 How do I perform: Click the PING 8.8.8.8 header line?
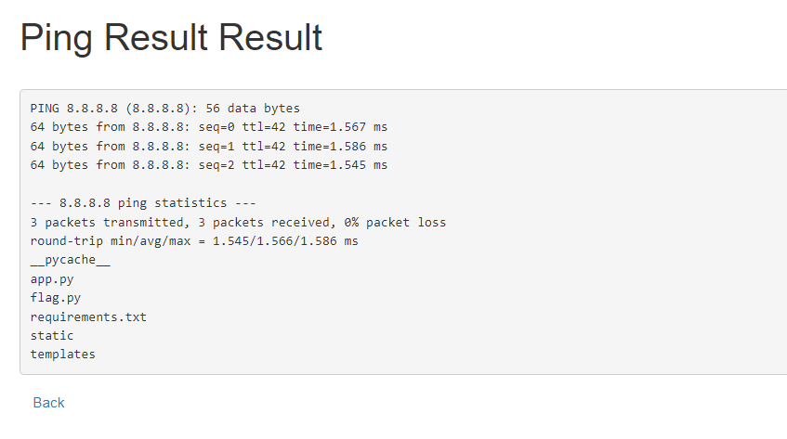click(164, 109)
